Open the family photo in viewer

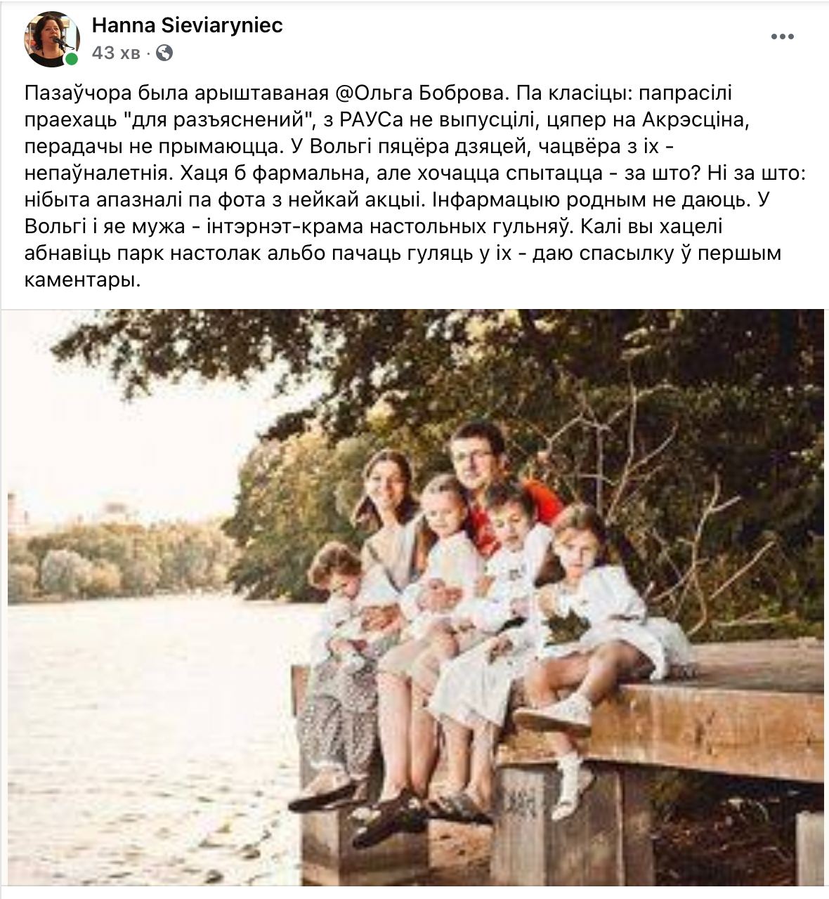pos(415,598)
